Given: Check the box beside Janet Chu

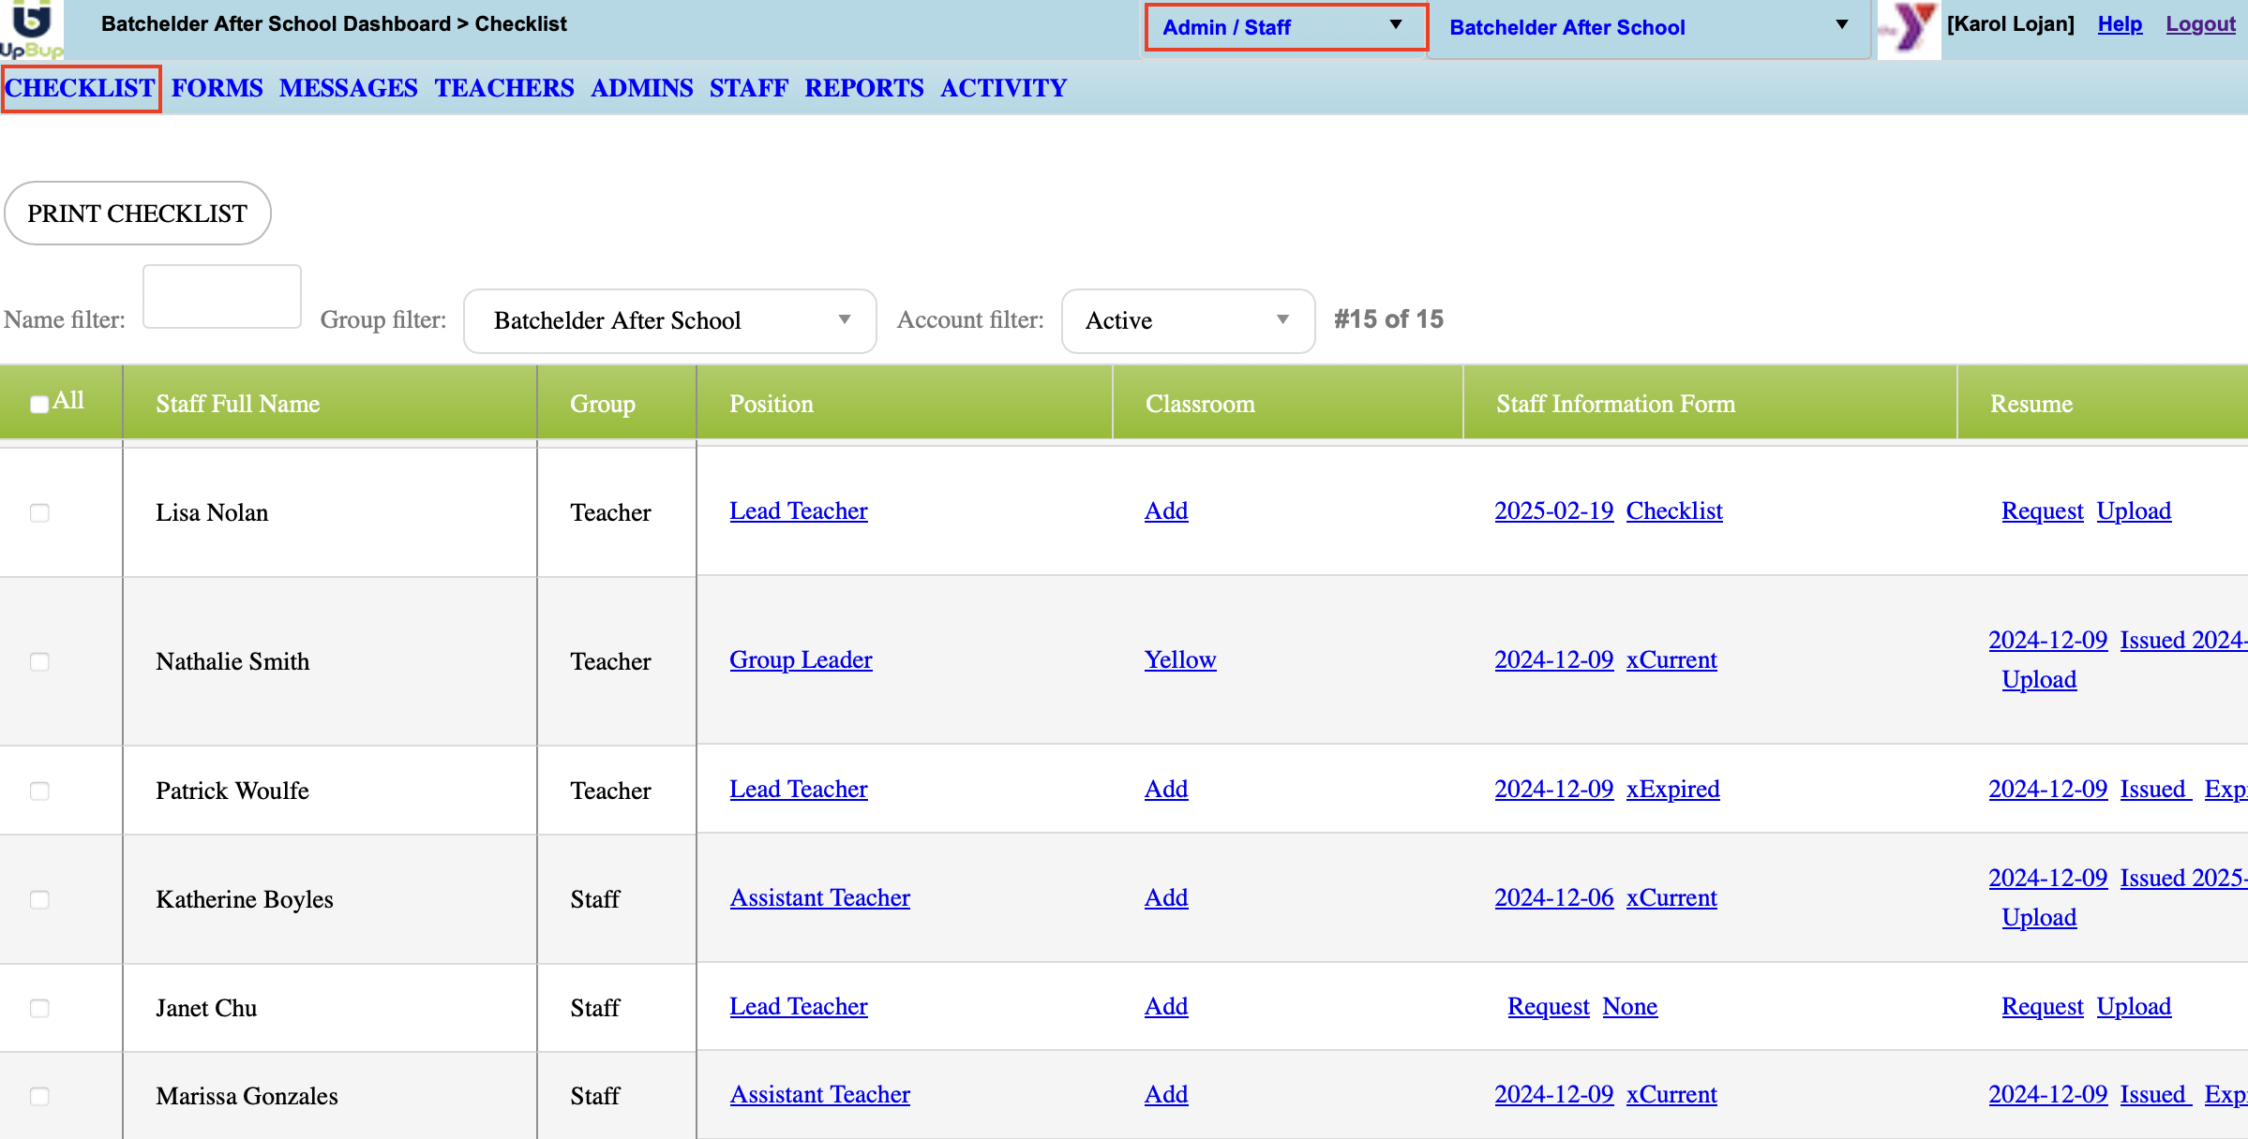Looking at the screenshot, I should [39, 1008].
